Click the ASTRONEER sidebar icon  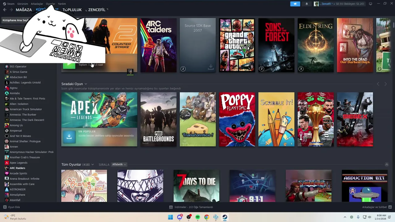pos(7,189)
